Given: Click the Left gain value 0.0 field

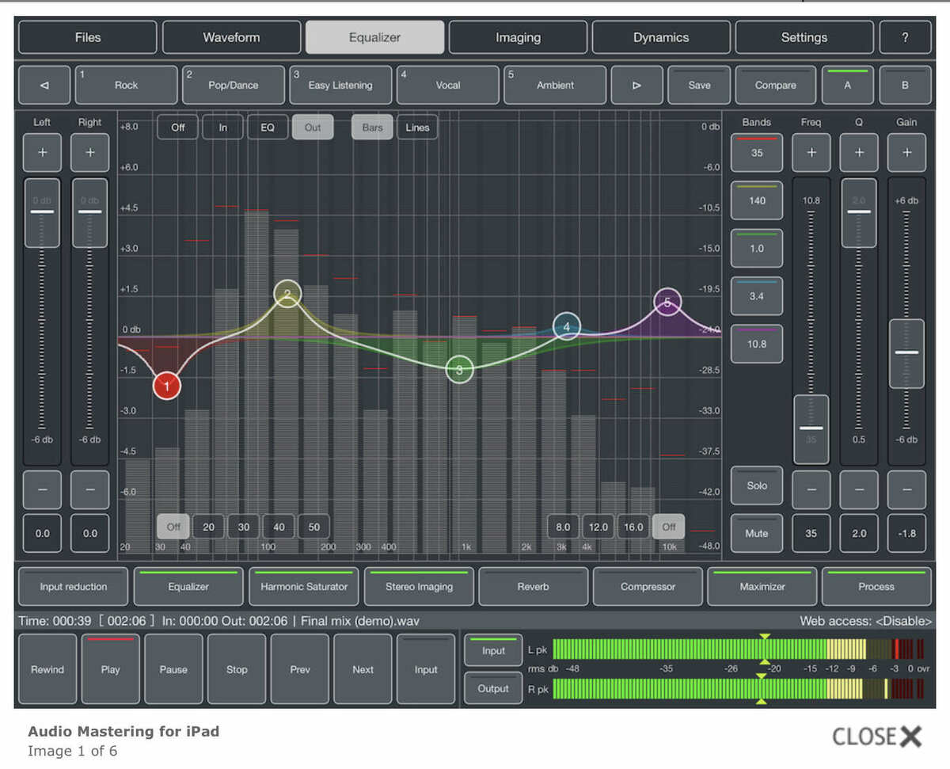Looking at the screenshot, I should tap(42, 534).
